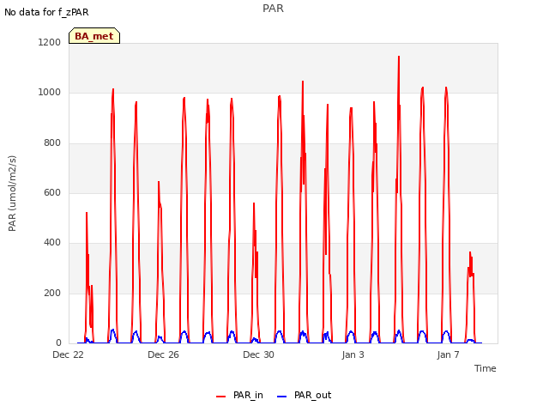
Task: Click the Dec 30 x-axis tick label
Action: pyautogui.click(x=259, y=354)
